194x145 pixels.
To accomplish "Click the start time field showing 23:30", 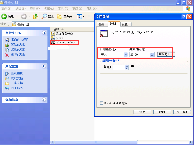I will click(x=139, y=55).
